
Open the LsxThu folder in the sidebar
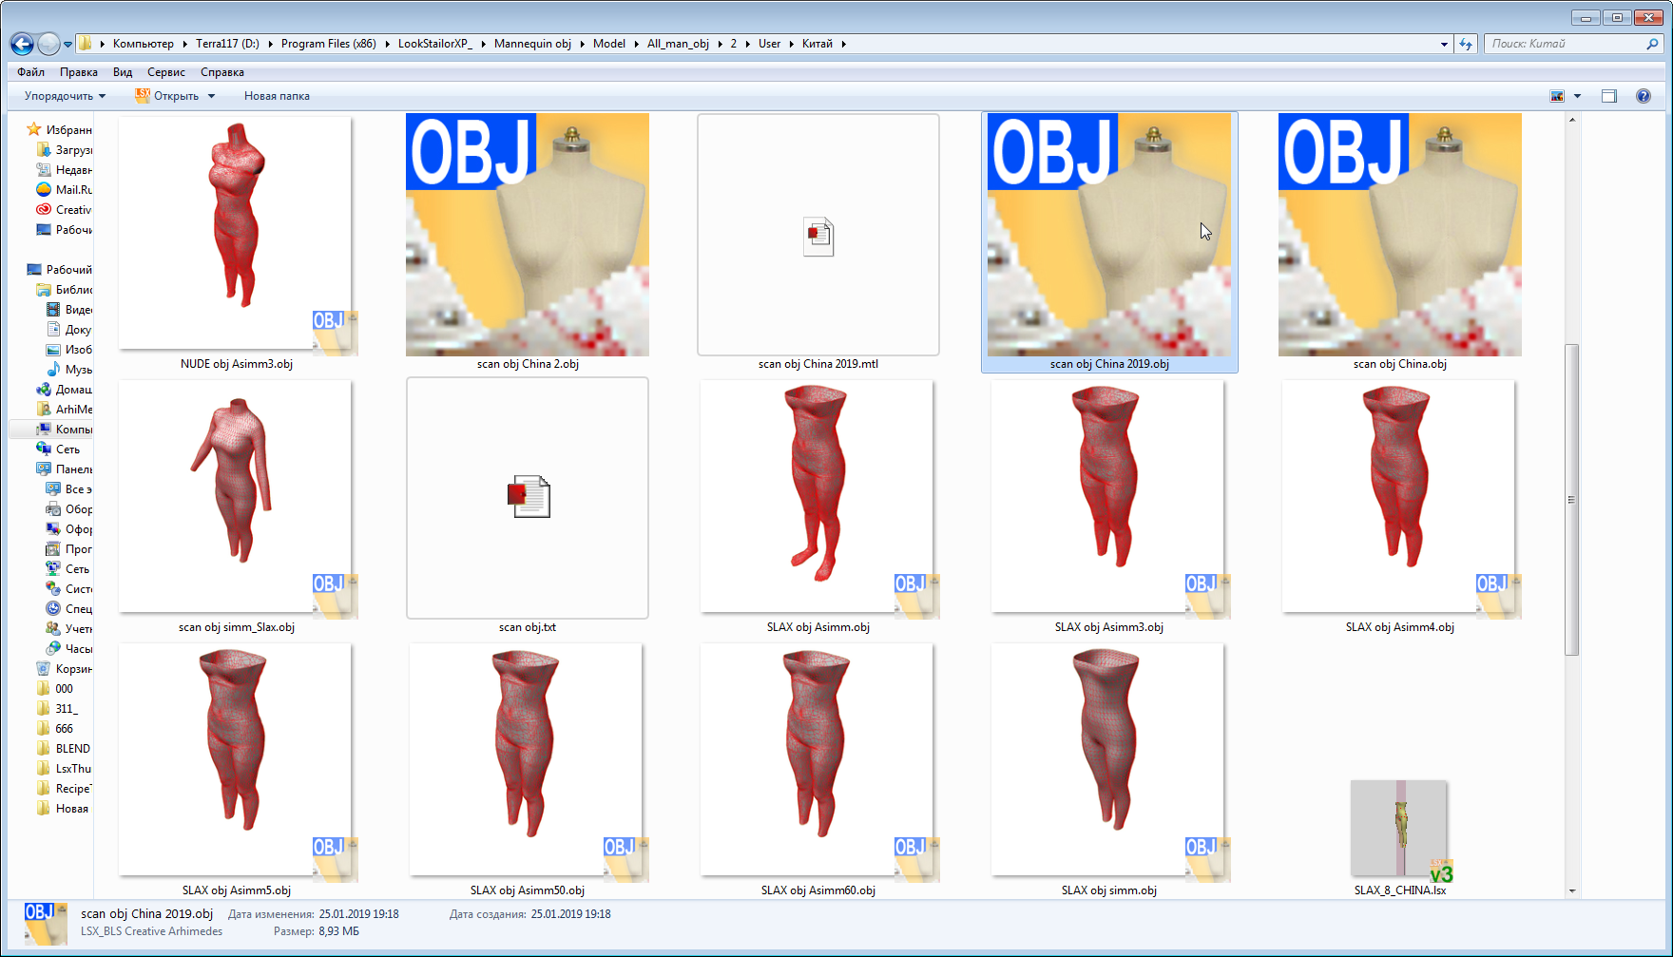click(x=65, y=769)
